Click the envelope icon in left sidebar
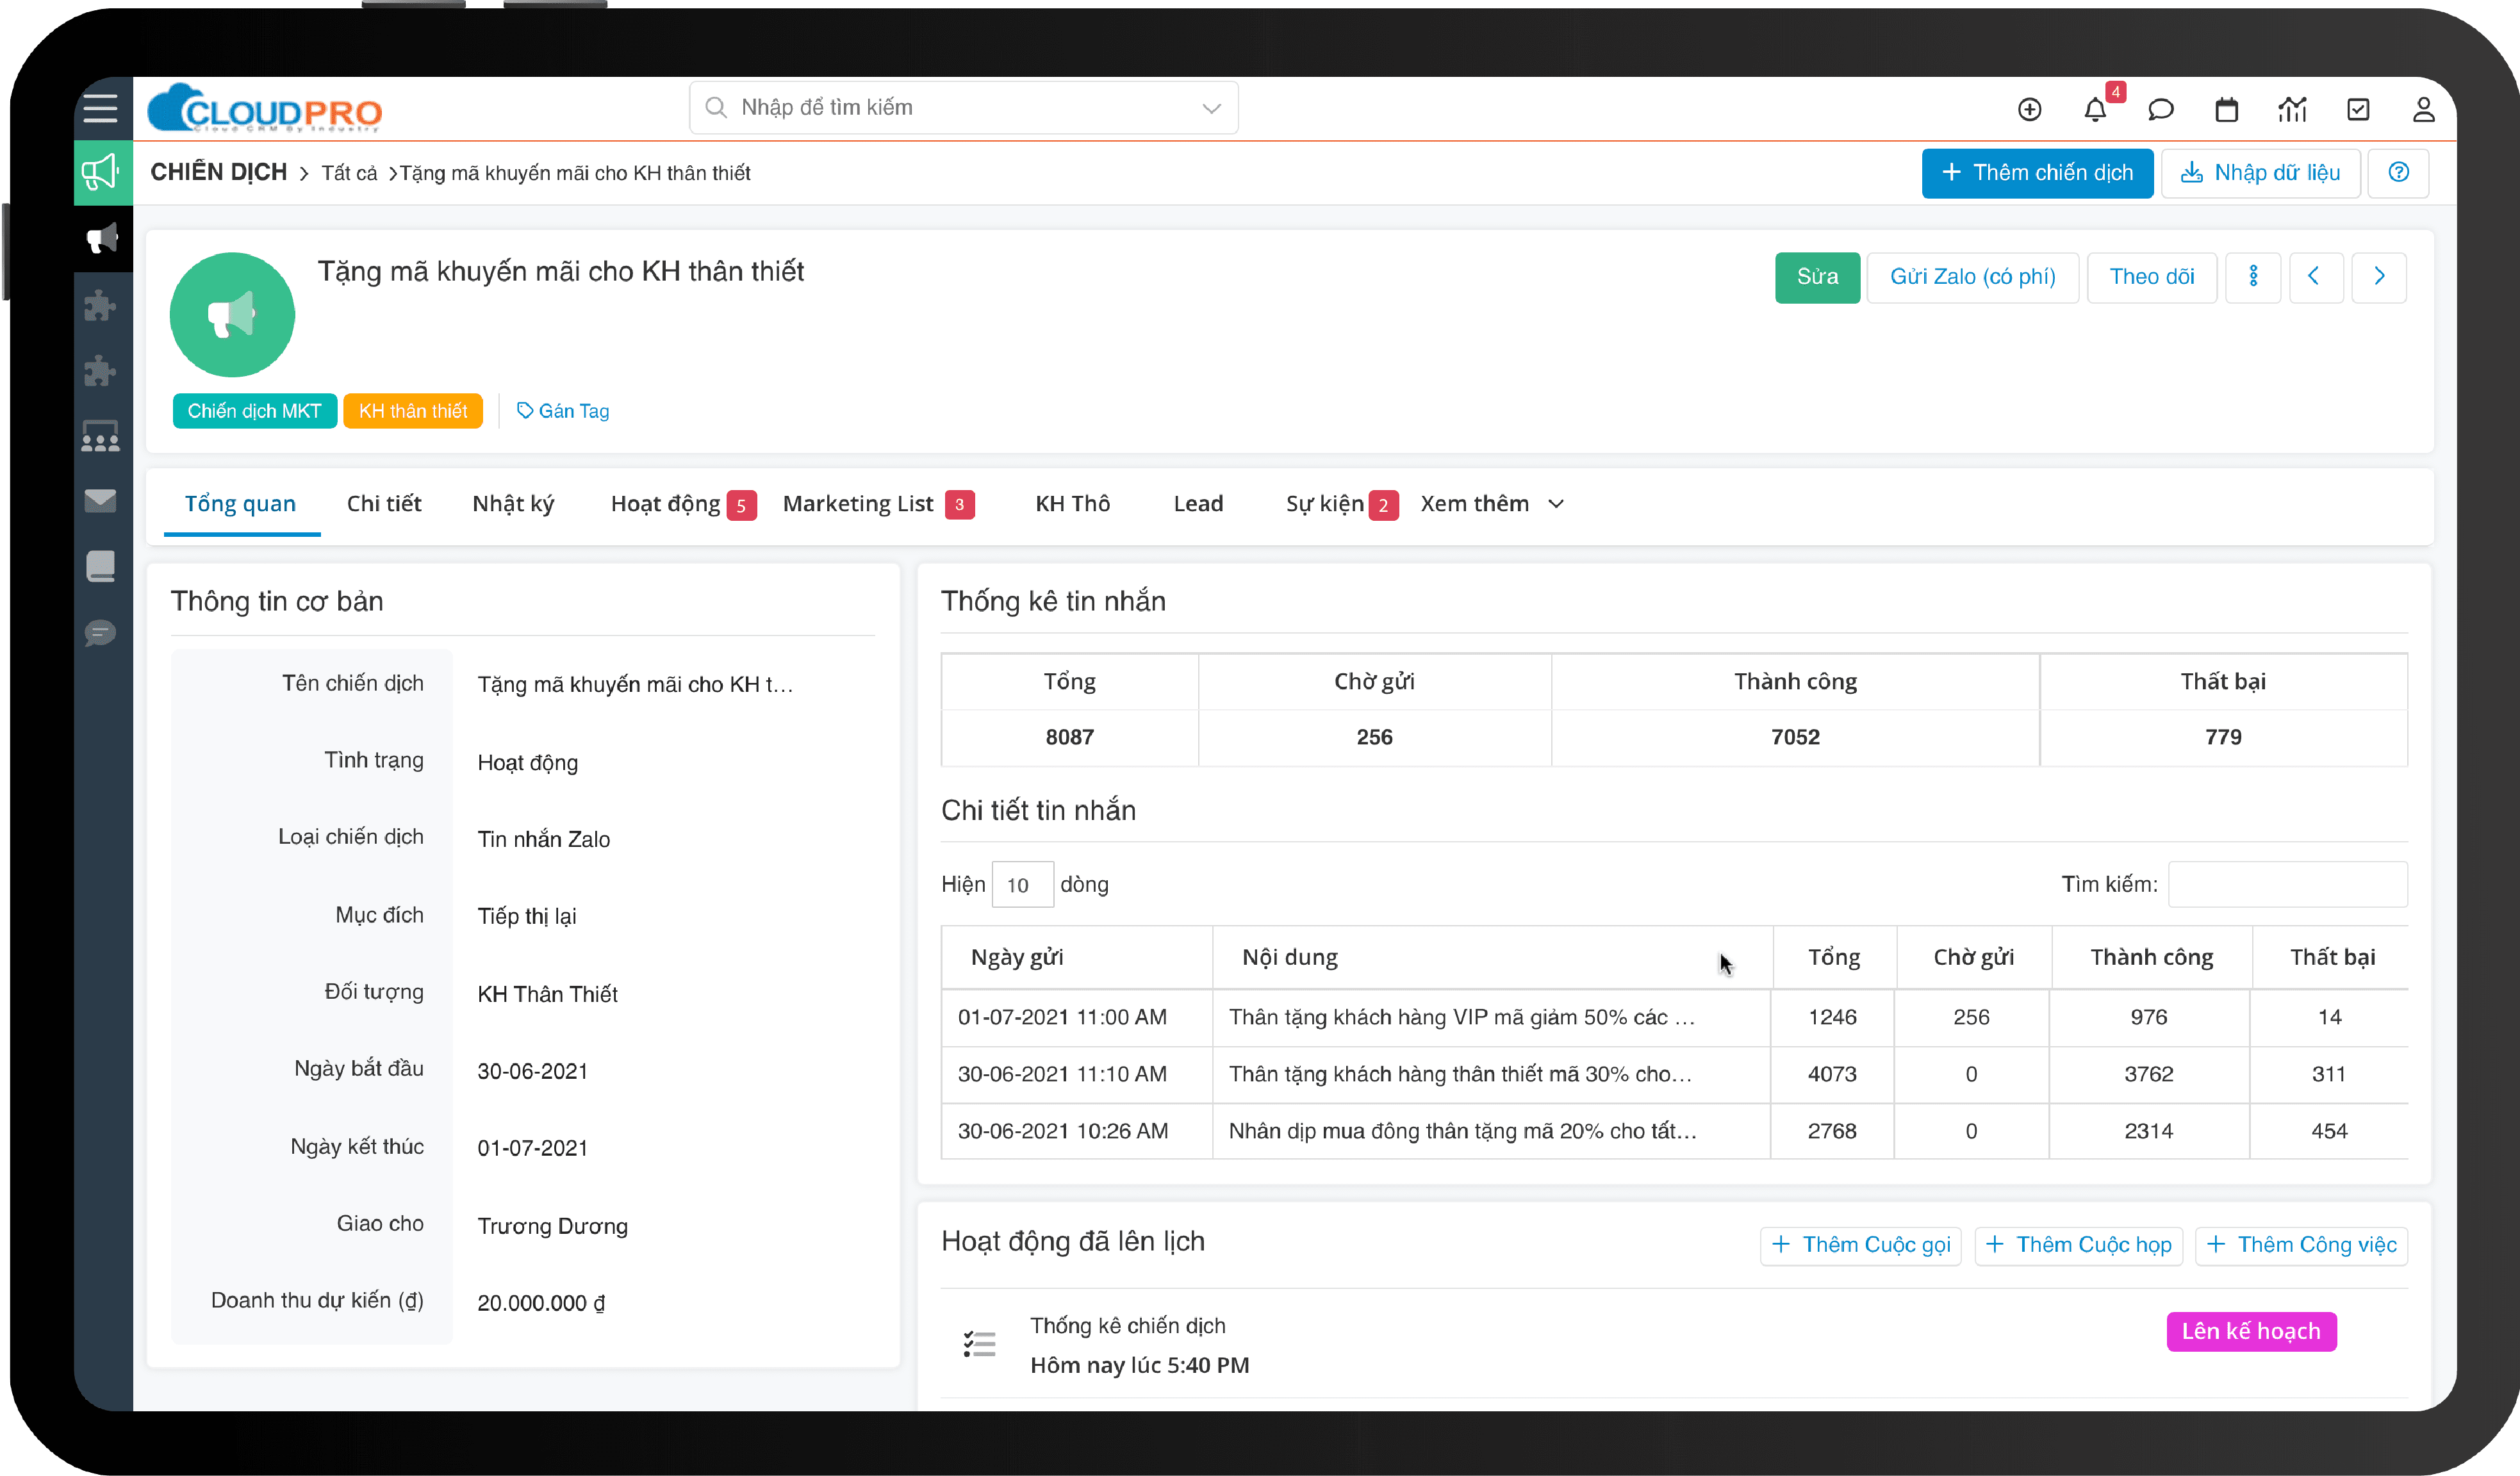2520x1476 pixels. [100, 500]
